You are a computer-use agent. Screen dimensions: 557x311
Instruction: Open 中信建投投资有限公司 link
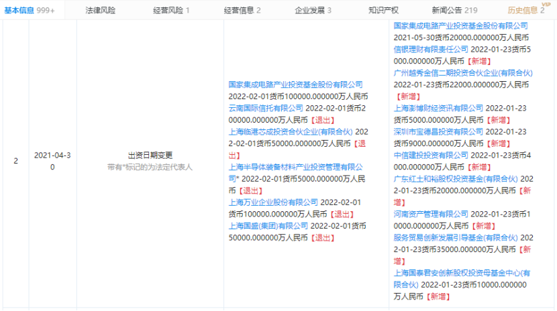tap(431, 155)
